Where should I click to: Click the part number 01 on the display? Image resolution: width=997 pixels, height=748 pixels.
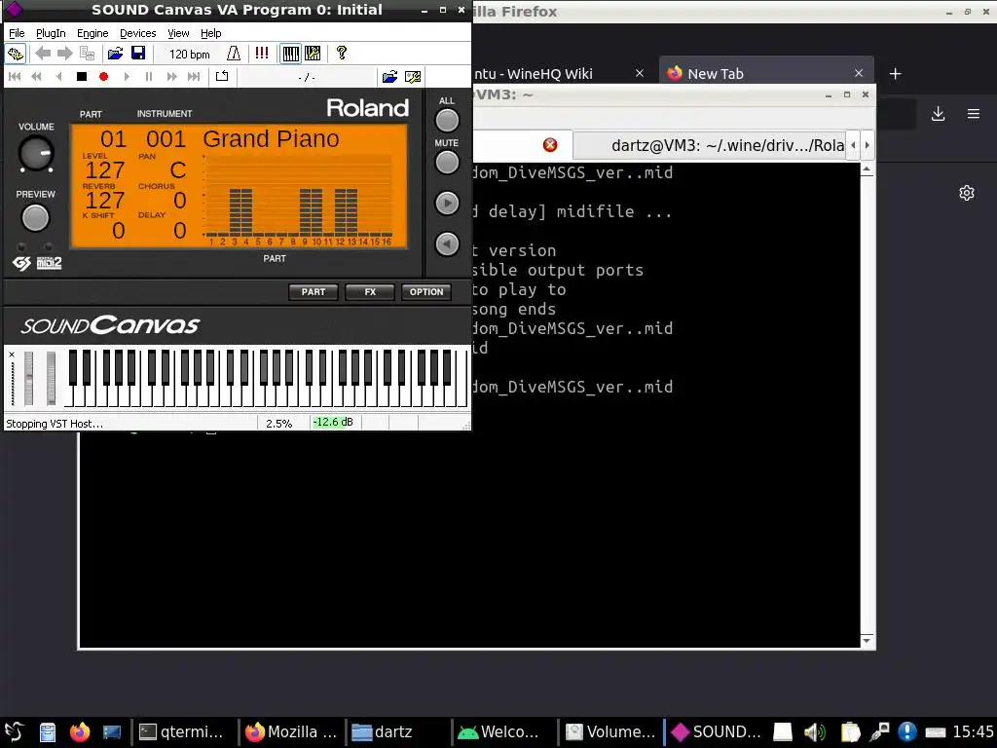[x=113, y=138]
